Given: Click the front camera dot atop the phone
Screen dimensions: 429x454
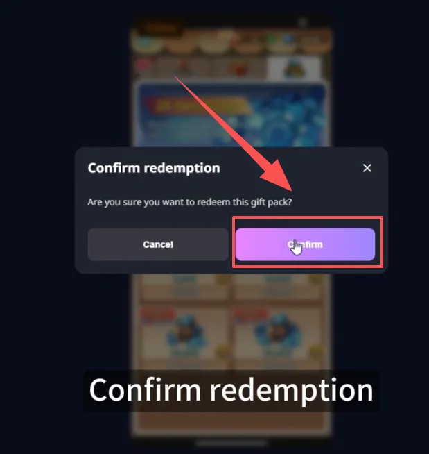Looking at the screenshot, I should (x=303, y=22).
